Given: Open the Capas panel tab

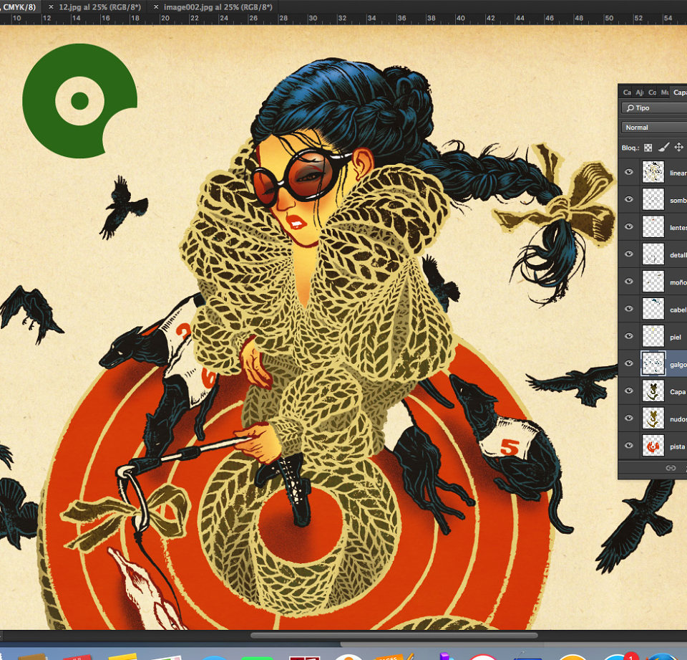Looking at the screenshot, I should click(x=680, y=92).
